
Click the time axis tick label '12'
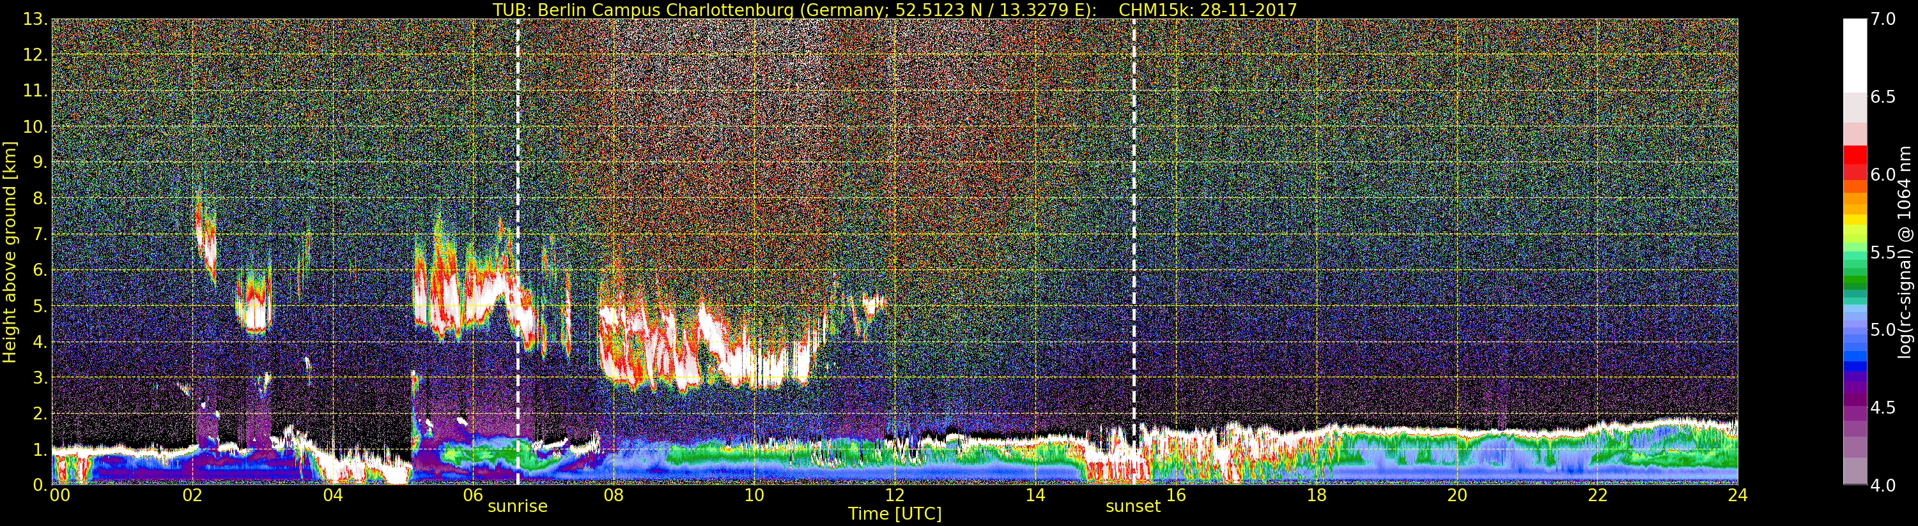tap(894, 495)
